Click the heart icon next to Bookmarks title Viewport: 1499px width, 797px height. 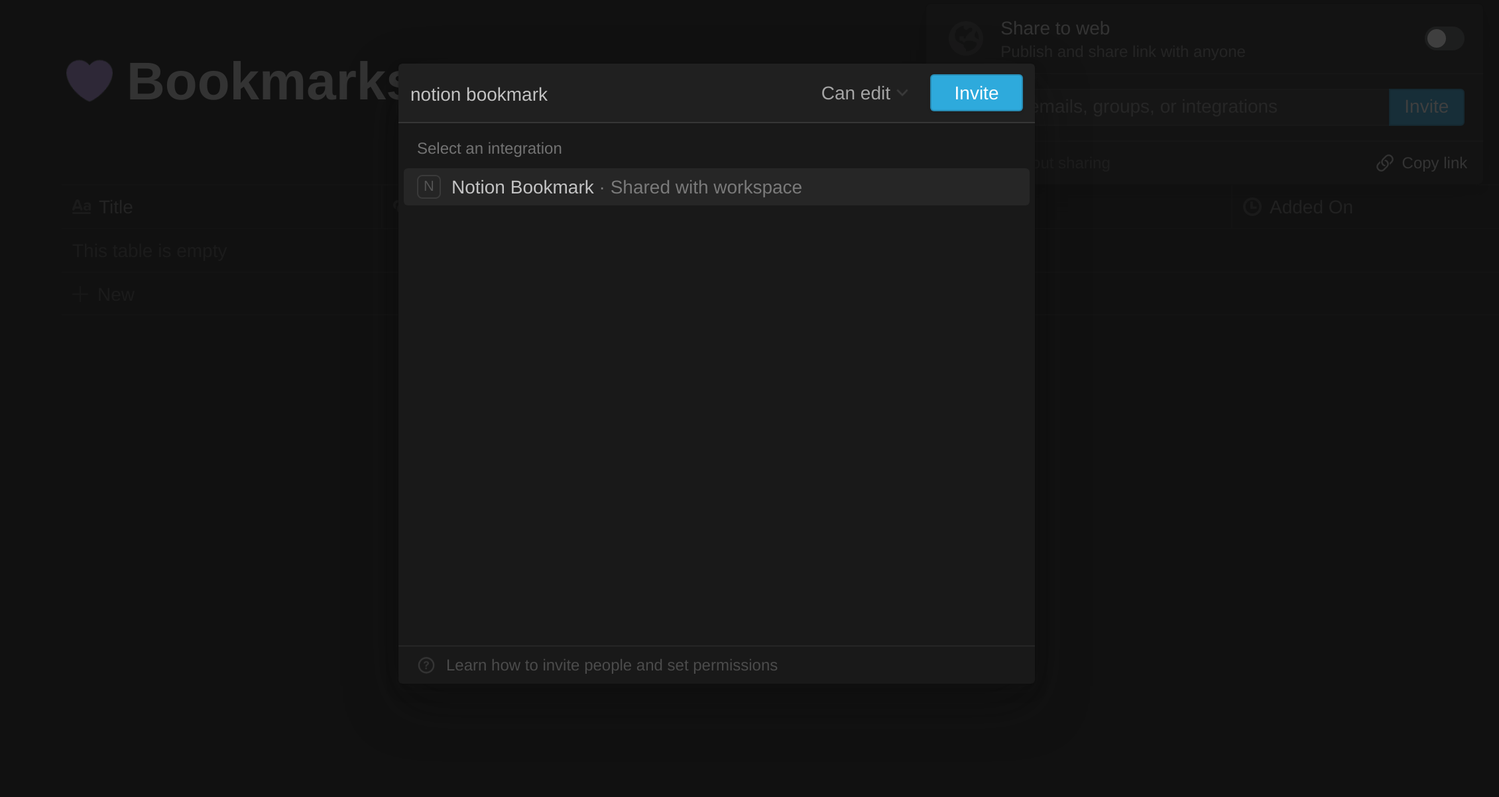tap(89, 80)
